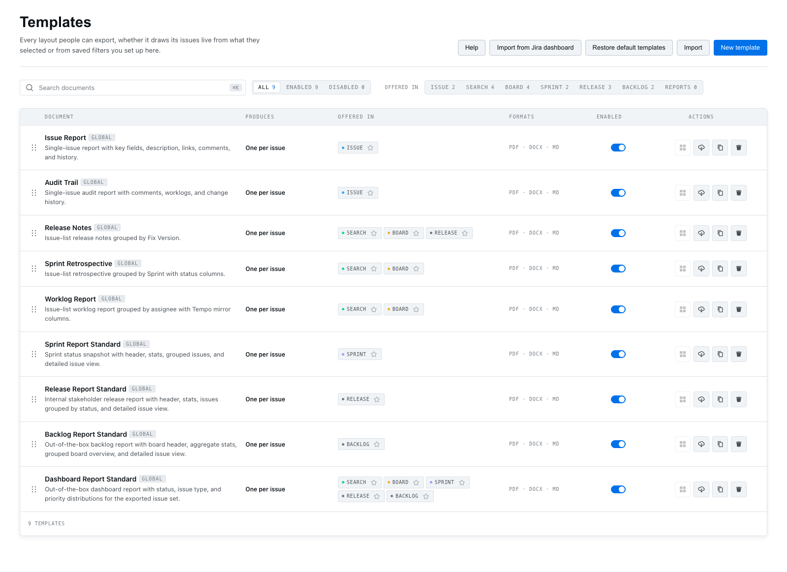
Task: Delete the Release Notes template
Action: click(x=738, y=233)
